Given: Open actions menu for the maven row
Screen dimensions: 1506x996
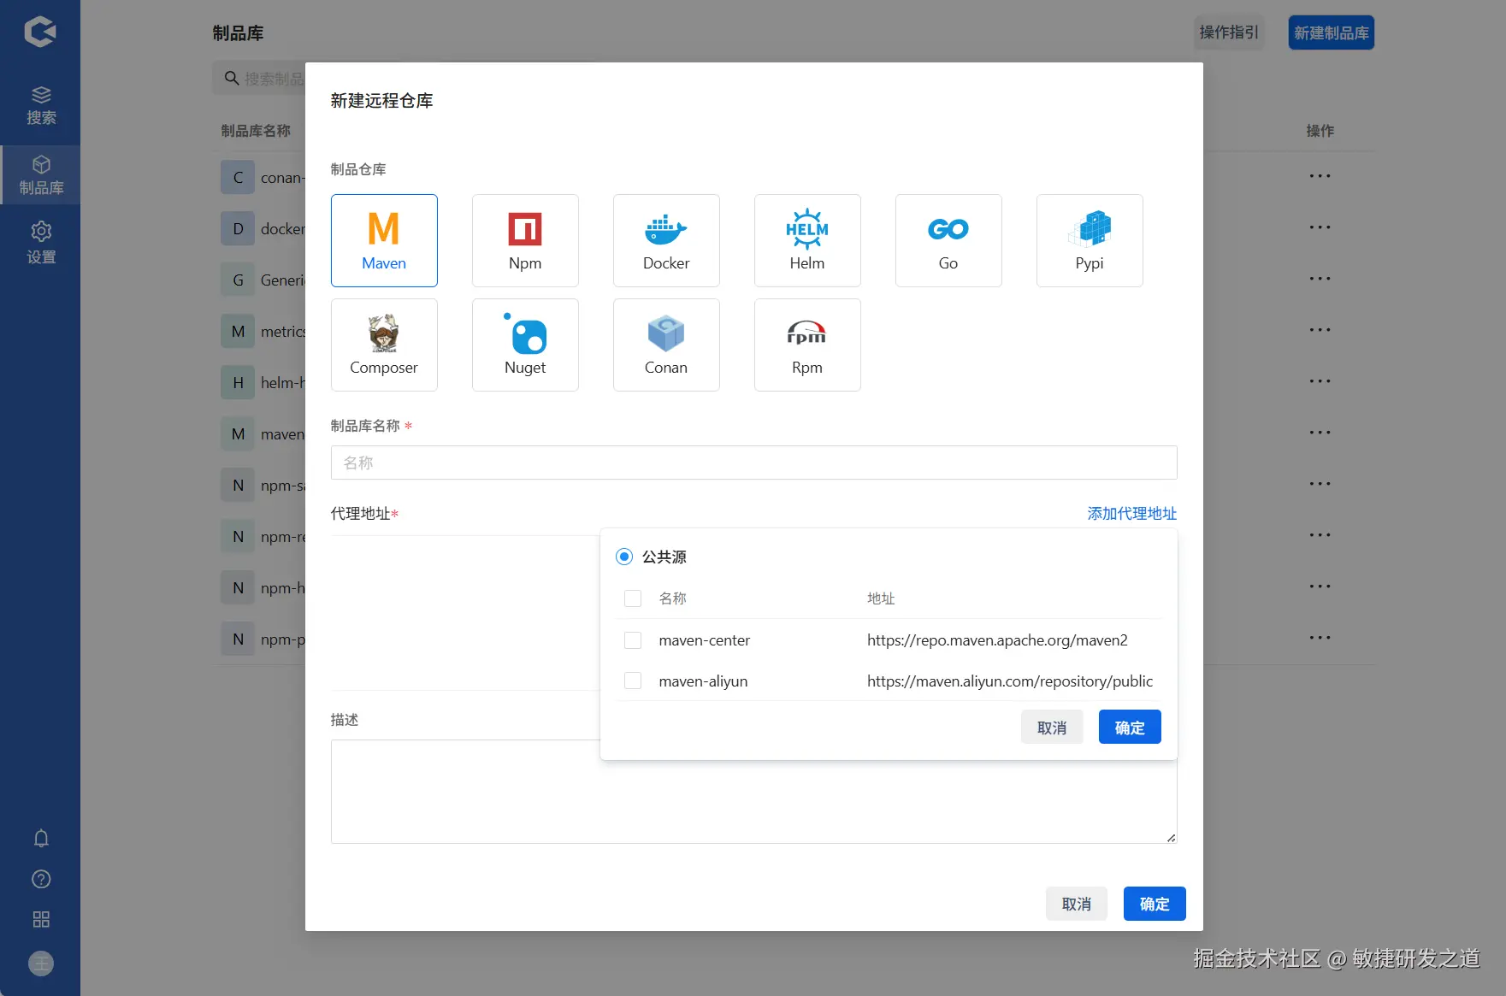Looking at the screenshot, I should pos(1320,433).
